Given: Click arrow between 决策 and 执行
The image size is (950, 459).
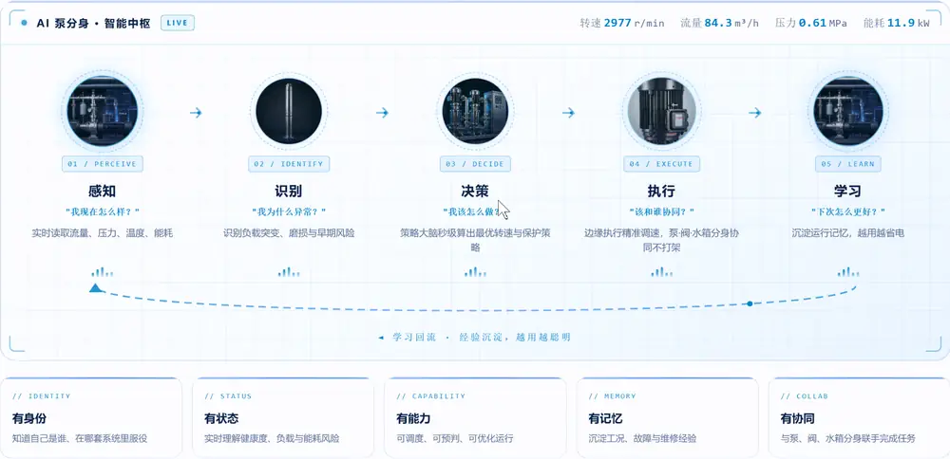Looking at the screenshot, I should tap(568, 113).
